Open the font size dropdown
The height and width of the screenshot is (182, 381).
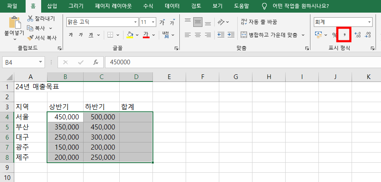(153, 22)
